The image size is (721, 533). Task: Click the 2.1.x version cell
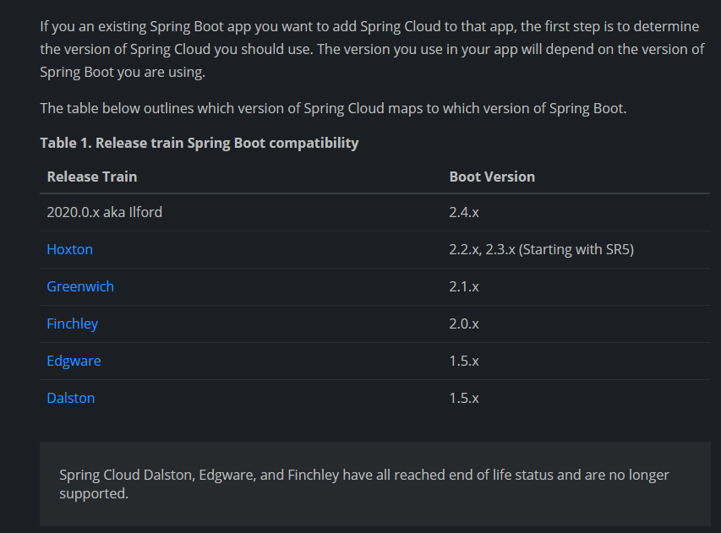[x=464, y=286]
